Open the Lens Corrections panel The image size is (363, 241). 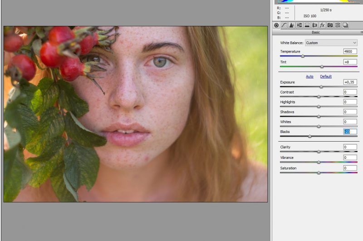[314, 25]
